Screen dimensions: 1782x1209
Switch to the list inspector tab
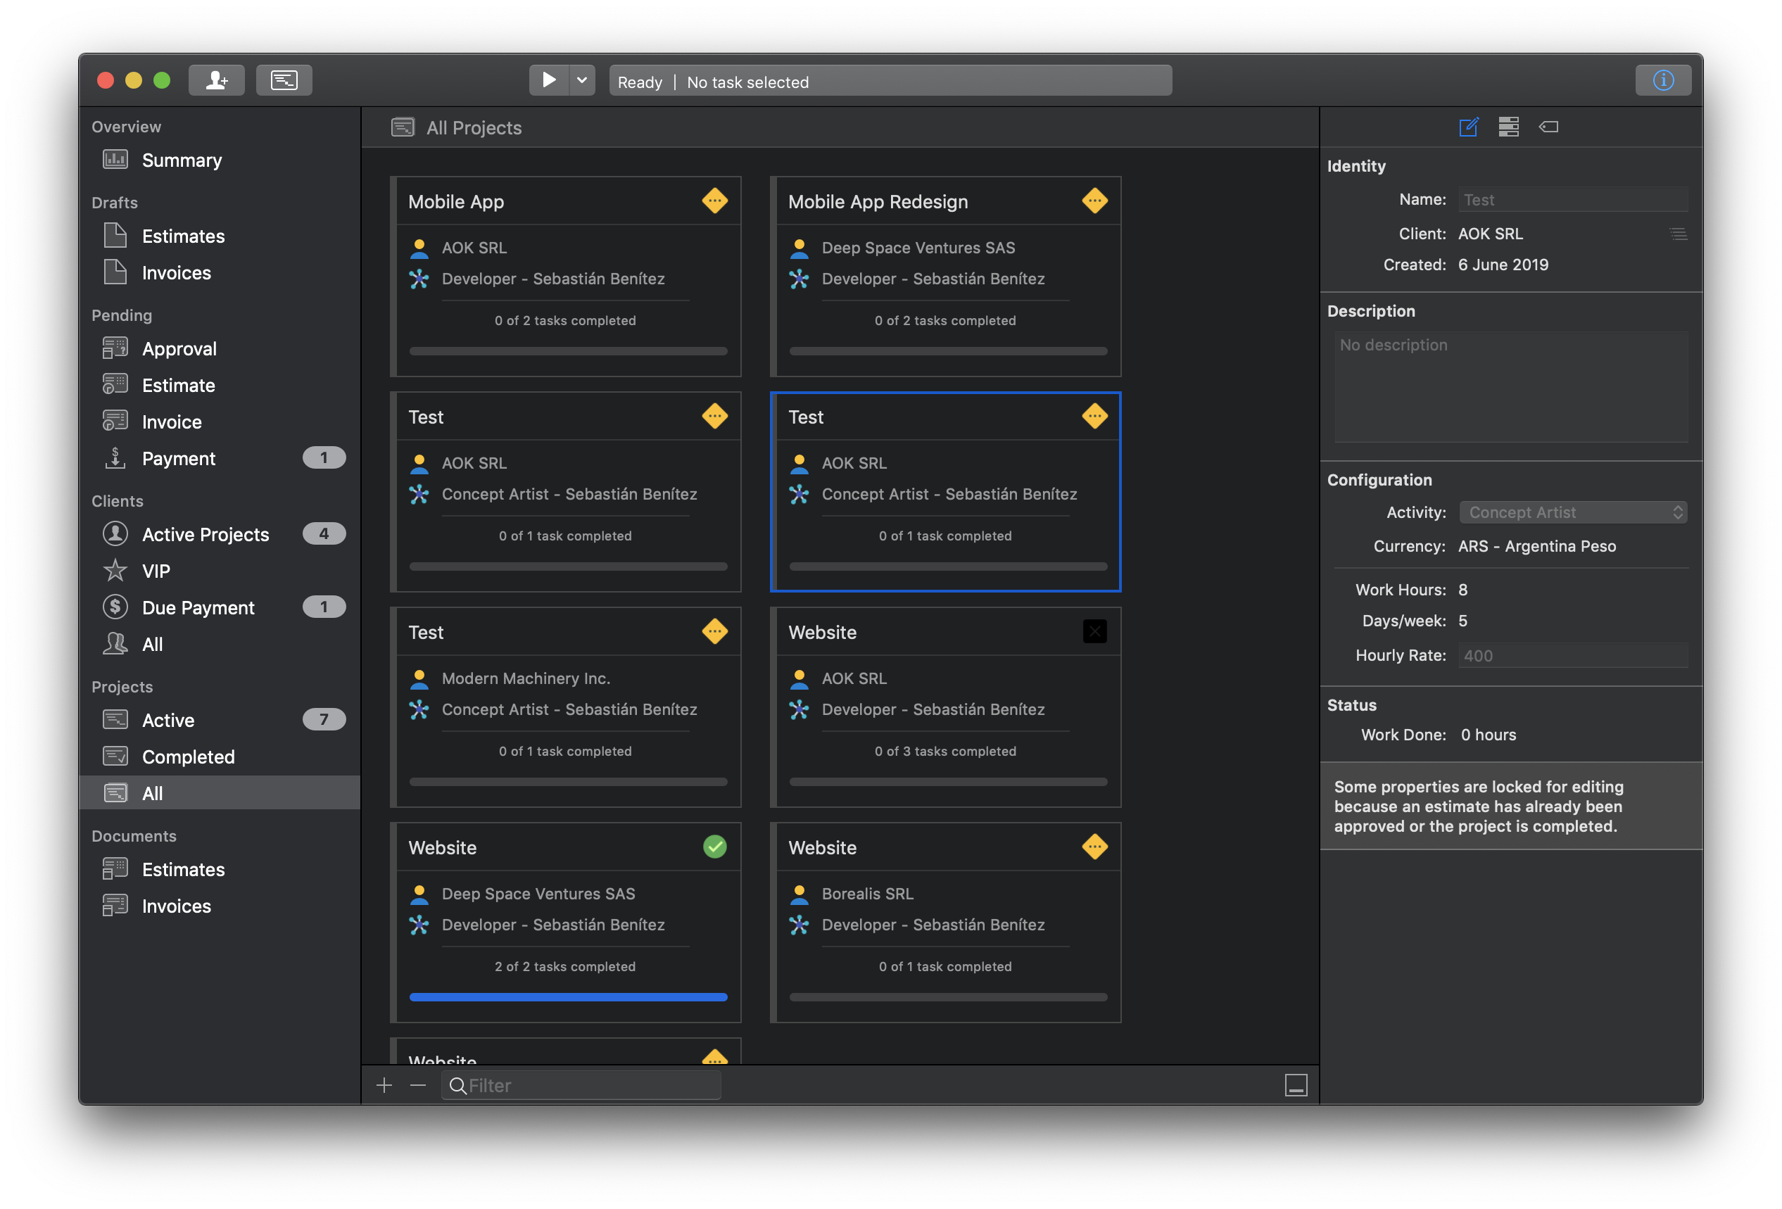coord(1508,127)
